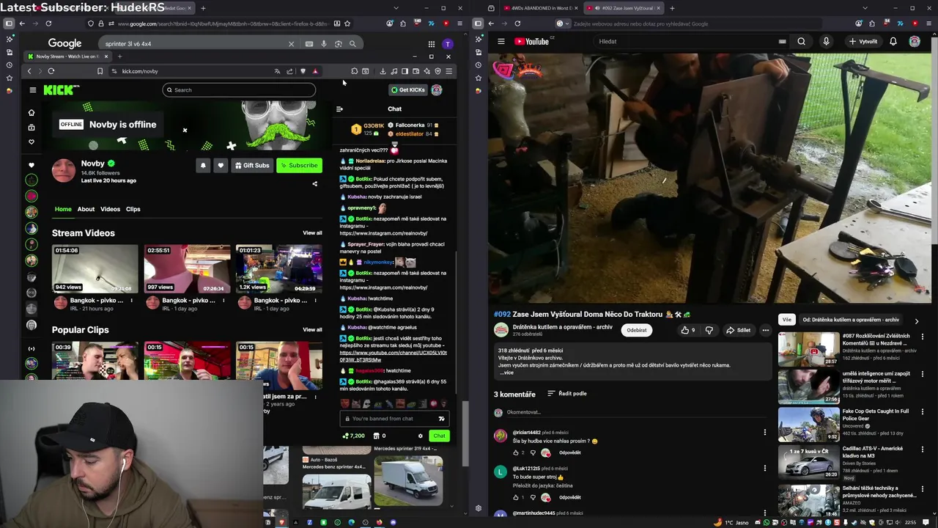This screenshot has height=528, width=938.
Task: Start YouTube voice search
Action: pos(826,42)
